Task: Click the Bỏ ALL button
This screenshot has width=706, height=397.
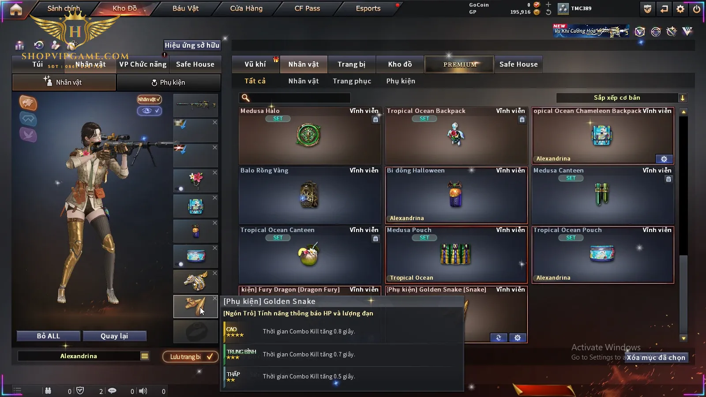Action: pyautogui.click(x=49, y=336)
